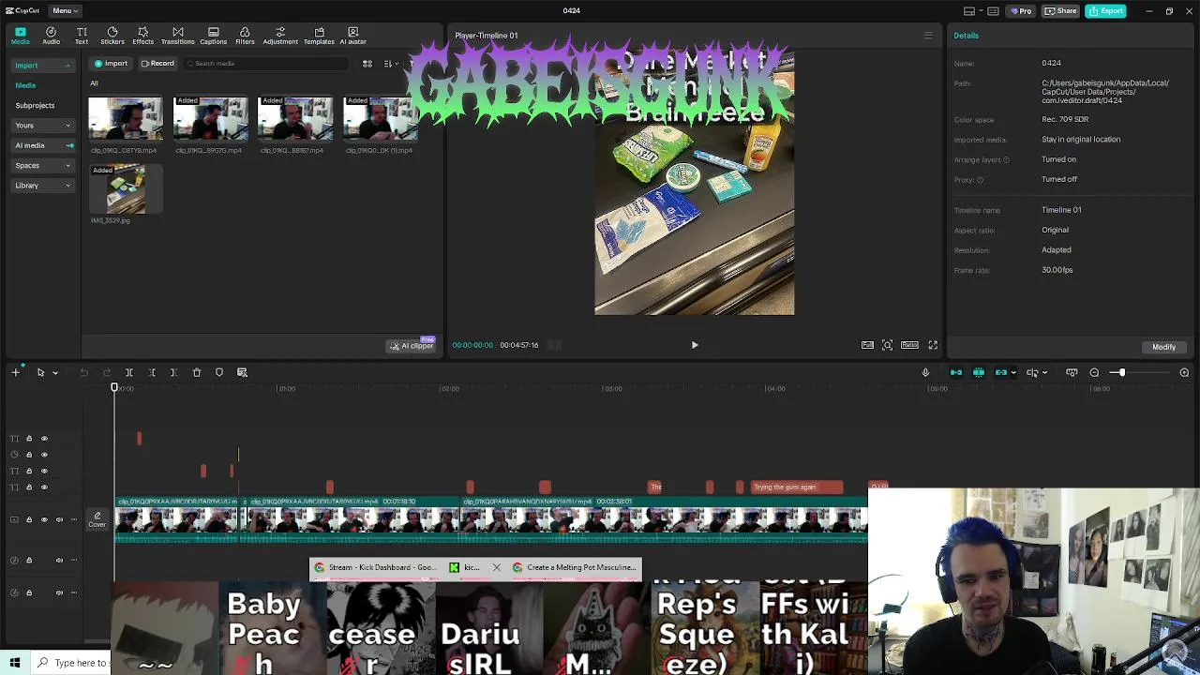Open the Transitions panel
1200x675 pixels.
(x=177, y=36)
